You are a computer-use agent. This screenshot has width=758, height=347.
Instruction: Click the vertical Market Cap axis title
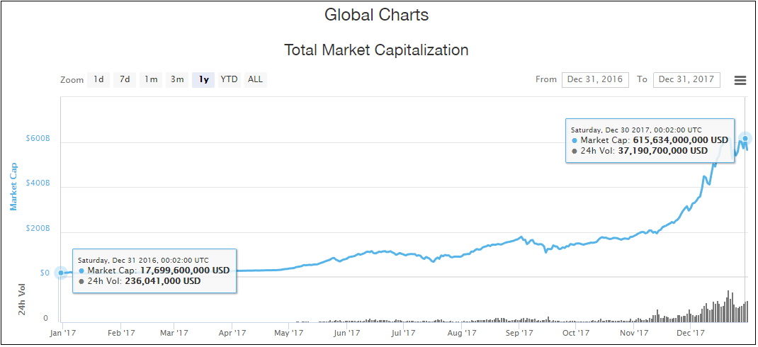coord(13,187)
